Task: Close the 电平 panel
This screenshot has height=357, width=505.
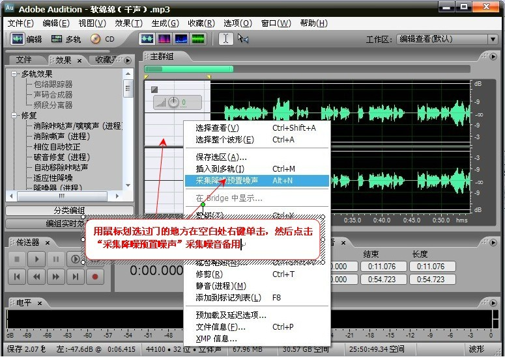Action: point(39,303)
